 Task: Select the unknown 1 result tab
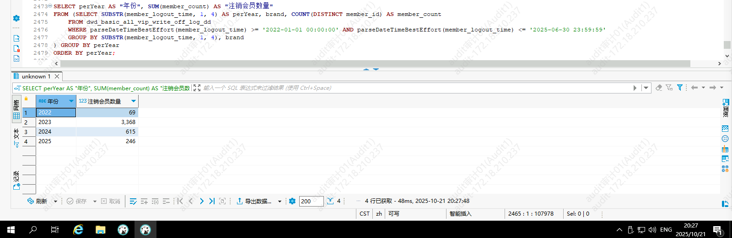[36, 77]
